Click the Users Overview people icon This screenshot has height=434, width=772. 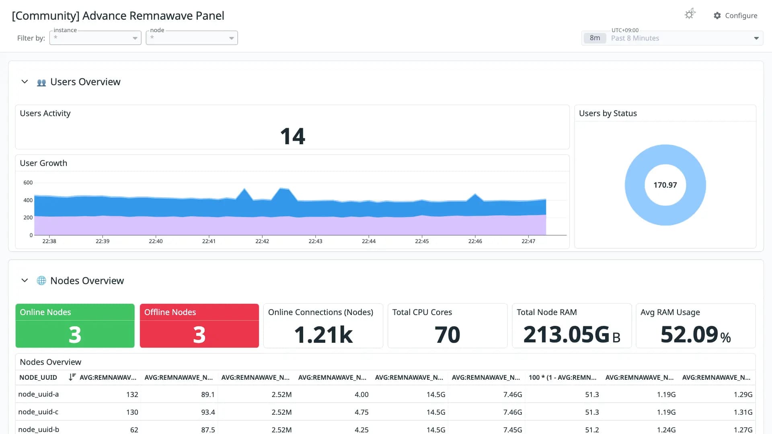coord(41,82)
